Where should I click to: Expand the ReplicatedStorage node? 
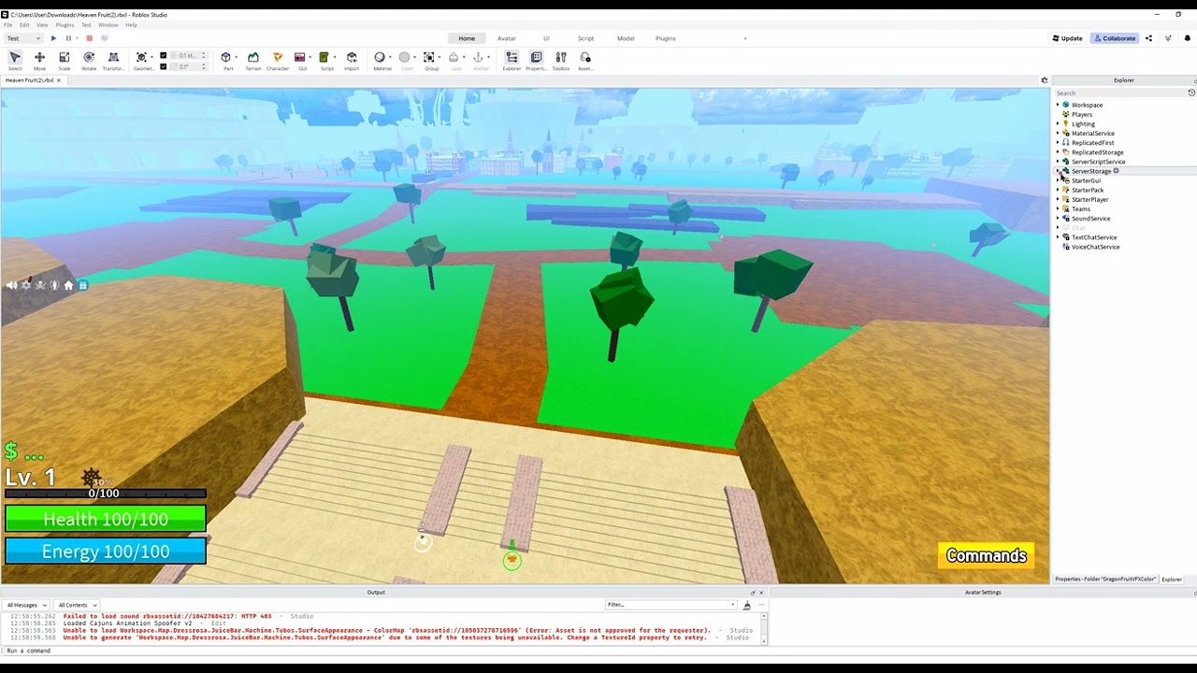[x=1058, y=151]
